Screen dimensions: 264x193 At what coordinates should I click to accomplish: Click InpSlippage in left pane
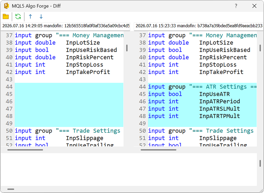(x=84, y=138)
